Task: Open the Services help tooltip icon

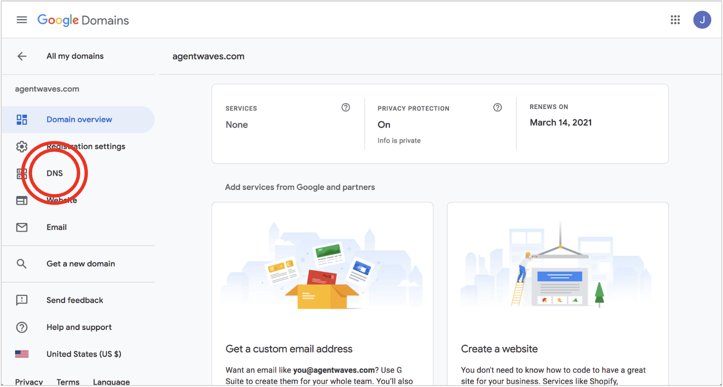Action: 346,108
